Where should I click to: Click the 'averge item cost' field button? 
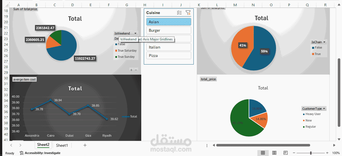25,79
